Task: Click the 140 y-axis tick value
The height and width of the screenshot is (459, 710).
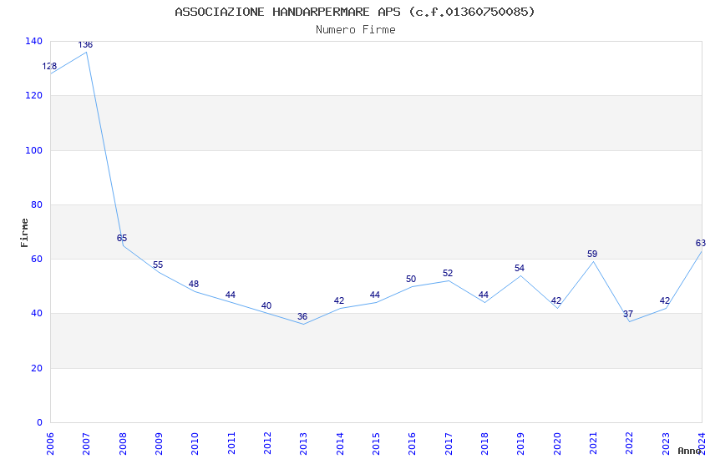Action: (x=34, y=41)
